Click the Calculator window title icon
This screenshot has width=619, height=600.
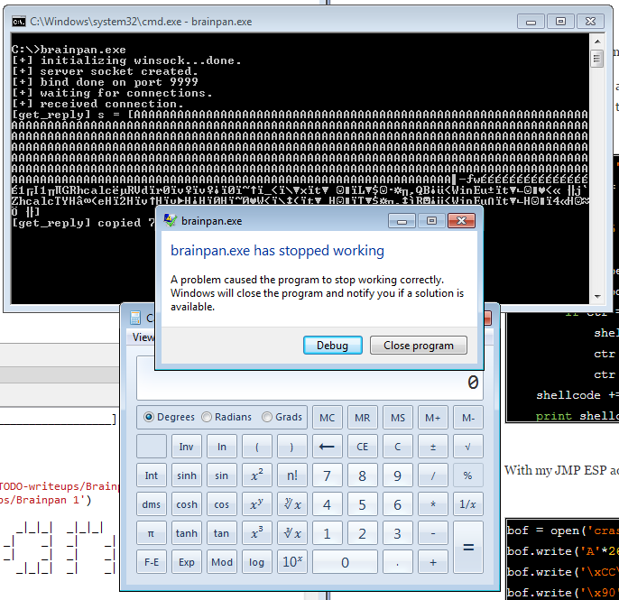click(135, 318)
